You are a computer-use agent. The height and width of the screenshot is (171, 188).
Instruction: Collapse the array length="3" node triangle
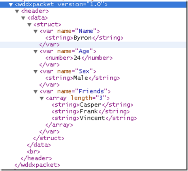42,98
